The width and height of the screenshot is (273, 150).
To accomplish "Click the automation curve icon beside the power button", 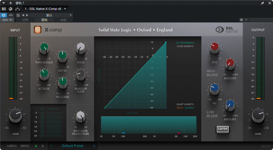I will 11,15.
